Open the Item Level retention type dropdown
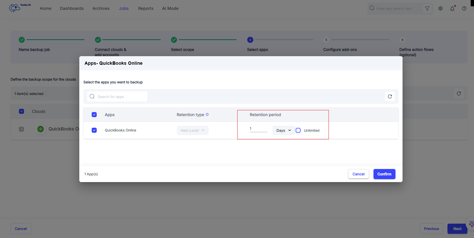 pyautogui.click(x=193, y=130)
